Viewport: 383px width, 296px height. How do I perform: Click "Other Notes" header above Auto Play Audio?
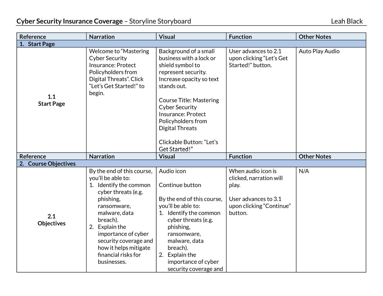pos(315,37)
